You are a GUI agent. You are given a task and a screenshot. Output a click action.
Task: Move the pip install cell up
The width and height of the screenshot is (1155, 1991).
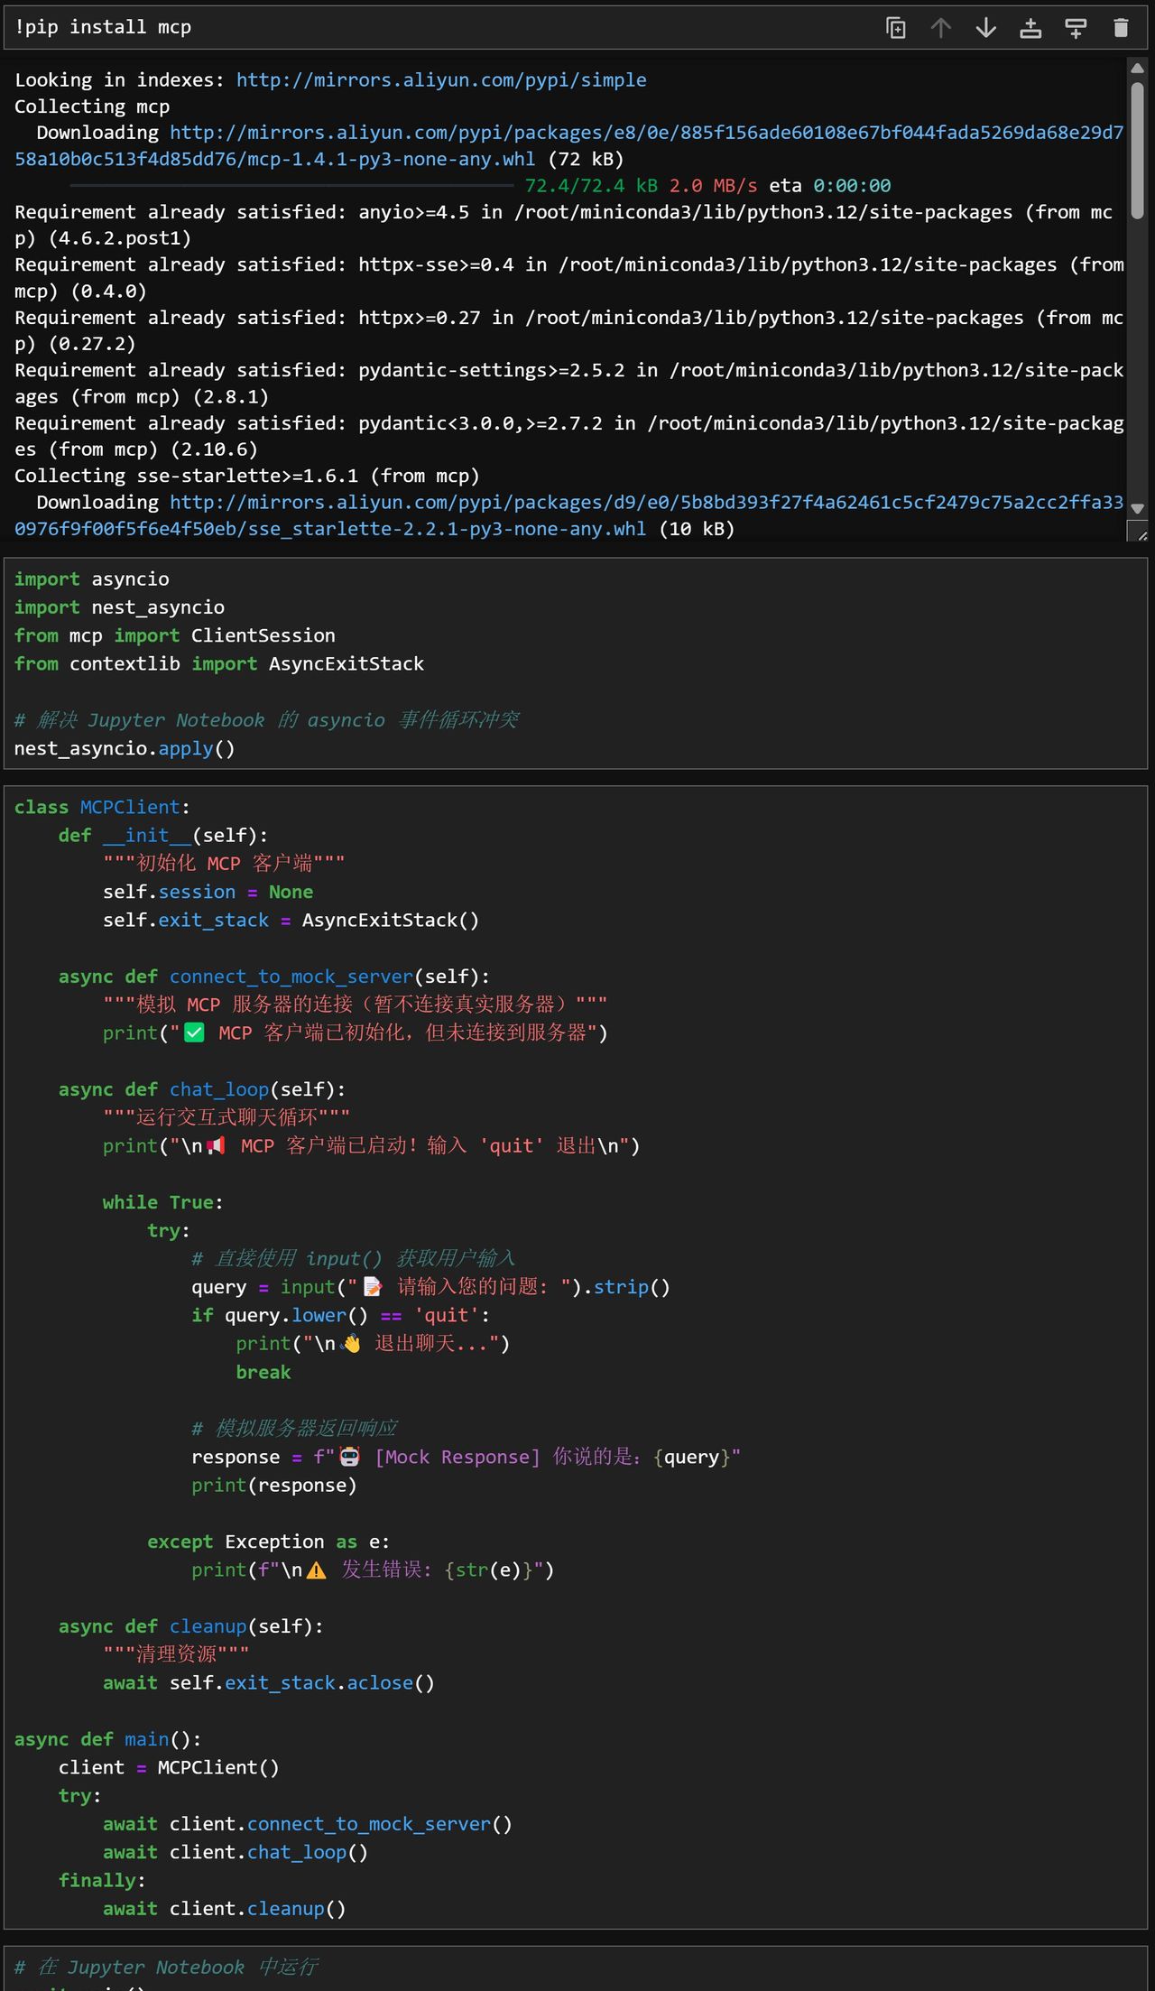[x=940, y=28]
